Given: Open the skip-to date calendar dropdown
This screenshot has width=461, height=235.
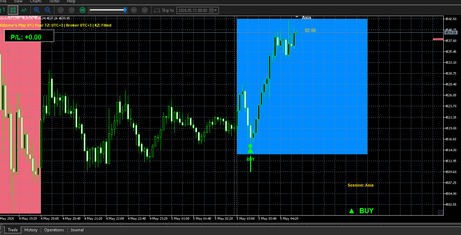Looking at the screenshot, I should coord(213,10).
